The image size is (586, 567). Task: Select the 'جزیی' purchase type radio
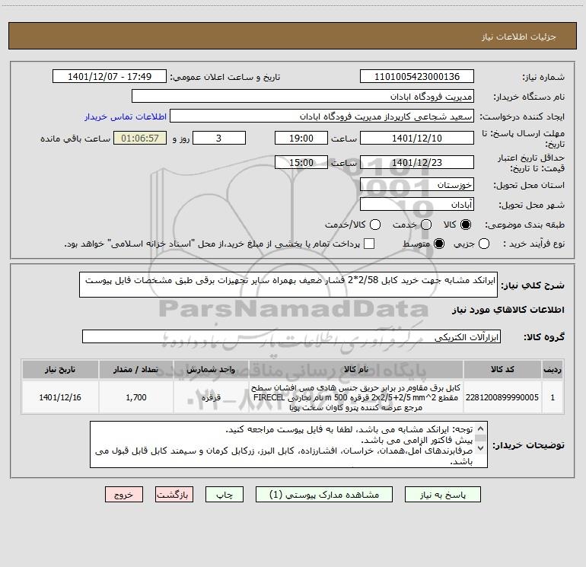click(484, 244)
